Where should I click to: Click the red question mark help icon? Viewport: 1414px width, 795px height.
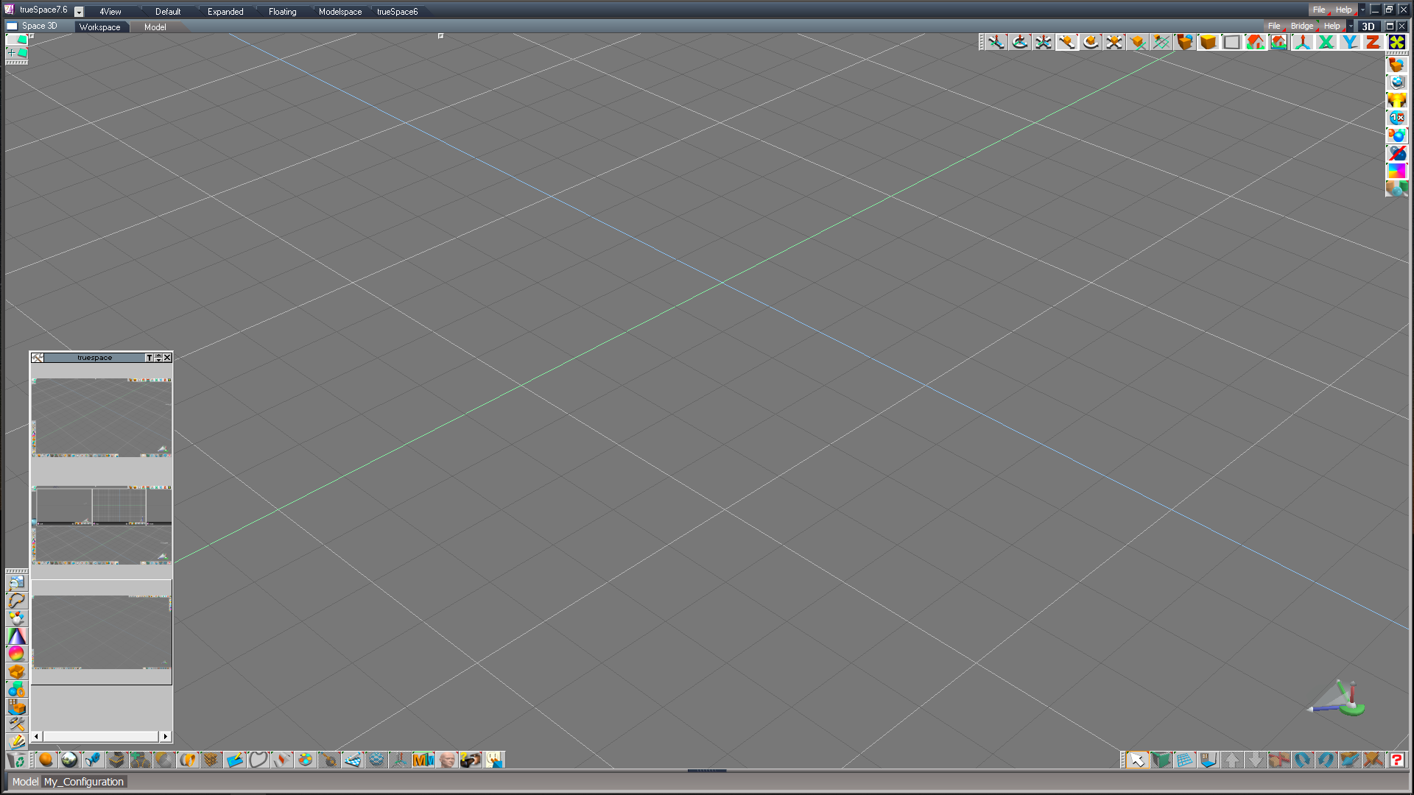tap(1396, 760)
